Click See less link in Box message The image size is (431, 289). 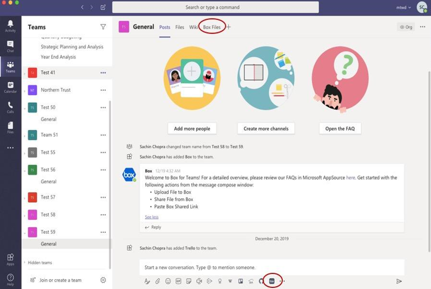pyautogui.click(x=151, y=217)
